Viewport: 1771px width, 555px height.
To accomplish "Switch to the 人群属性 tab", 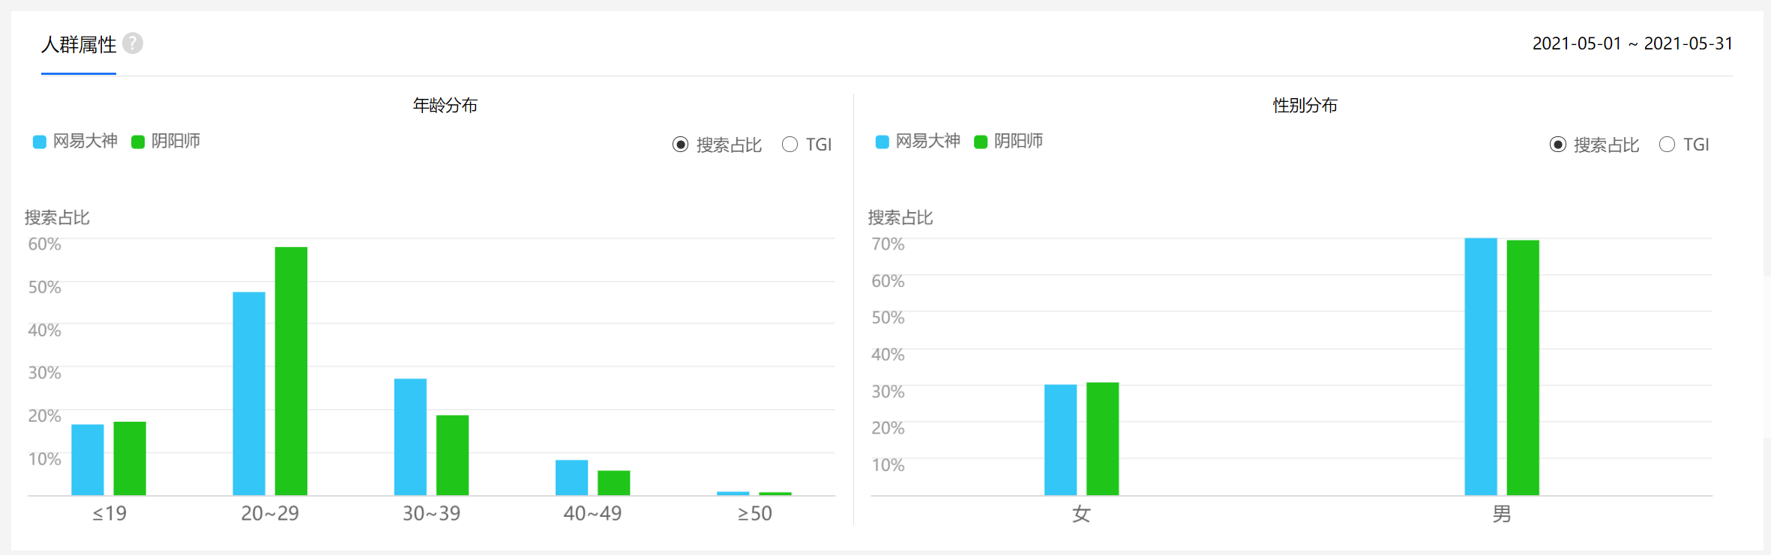I will click(79, 45).
